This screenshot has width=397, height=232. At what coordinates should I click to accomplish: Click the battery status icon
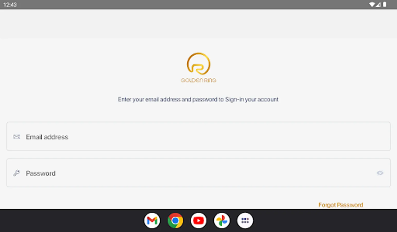[385, 5]
